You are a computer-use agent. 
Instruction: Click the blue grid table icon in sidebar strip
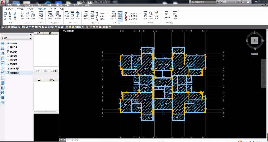(3, 98)
